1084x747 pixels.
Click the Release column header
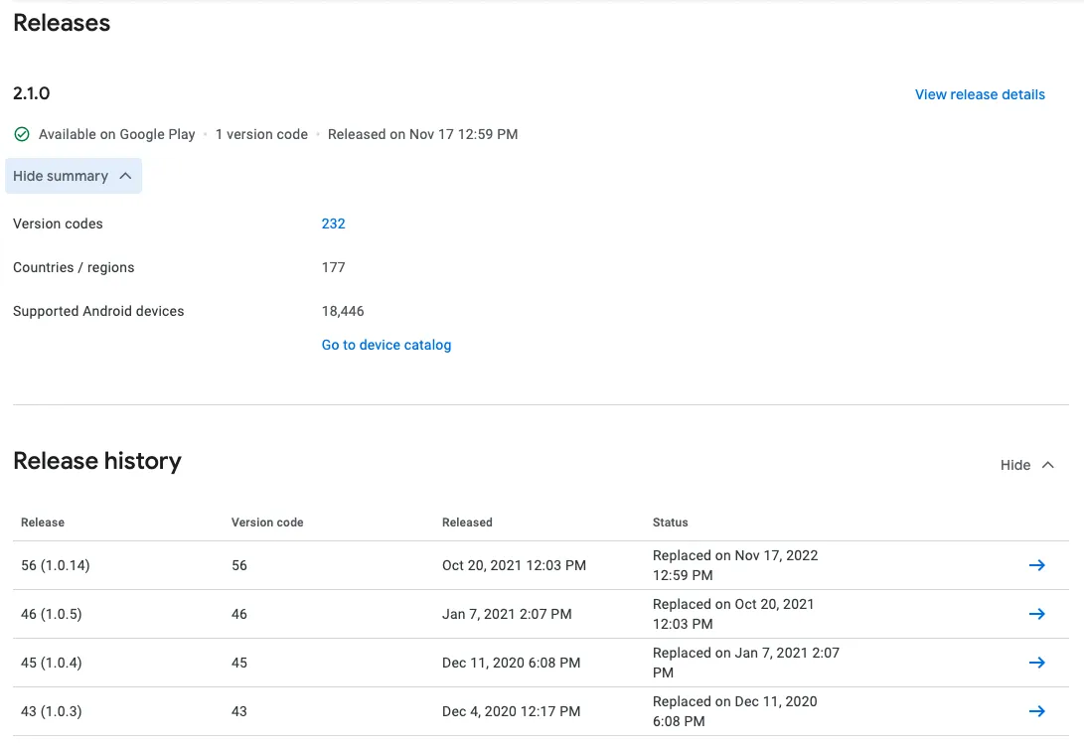coord(43,522)
